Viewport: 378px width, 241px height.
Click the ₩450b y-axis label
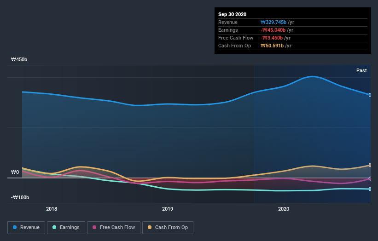click(19, 59)
